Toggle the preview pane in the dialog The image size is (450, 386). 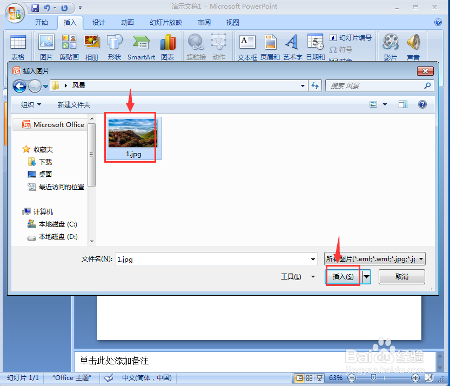(x=403, y=104)
